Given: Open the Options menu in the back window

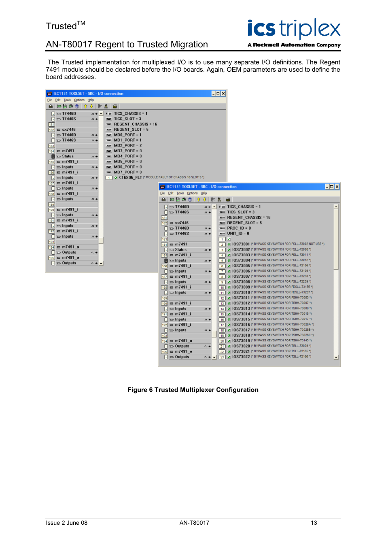Looking at the screenshot, I should click(x=79, y=100).
